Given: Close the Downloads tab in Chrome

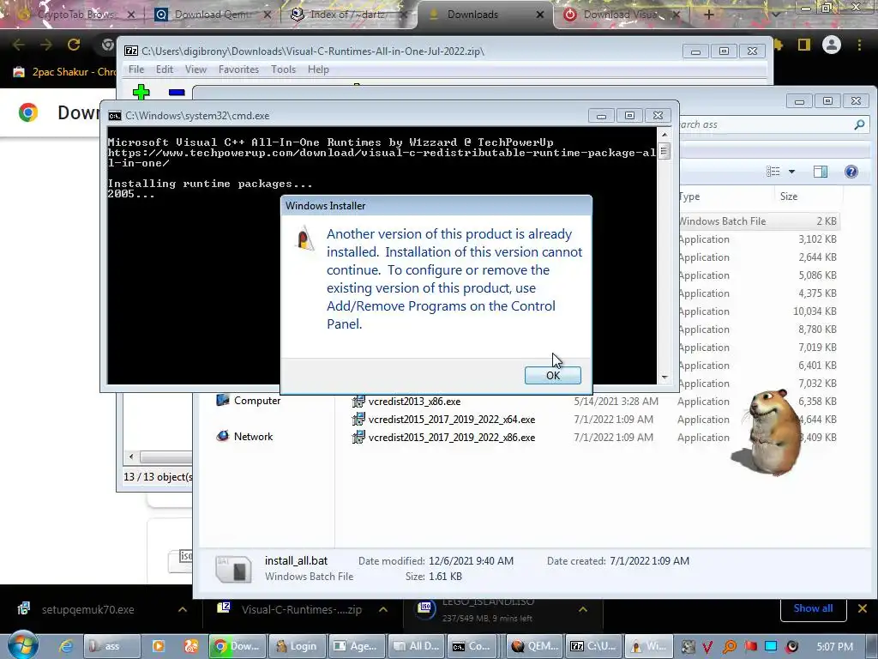Looking at the screenshot, I should tap(540, 15).
